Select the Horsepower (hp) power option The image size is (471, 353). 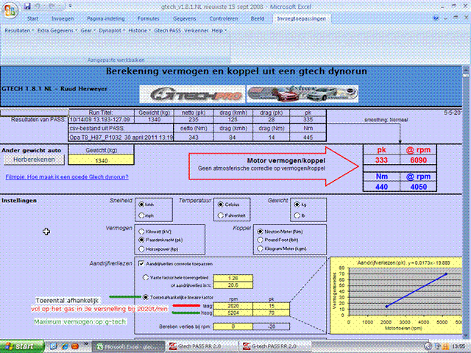(x=141, y=249)
